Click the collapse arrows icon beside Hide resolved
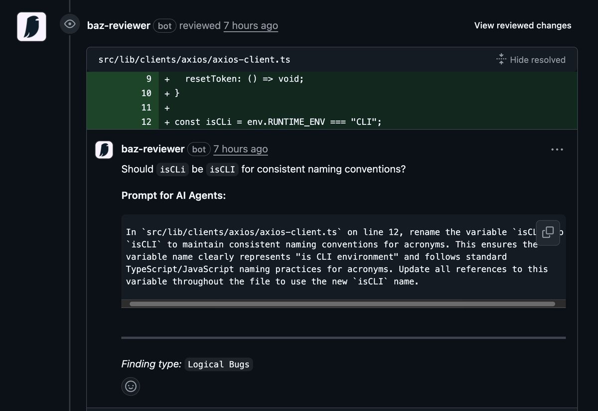This screenshot has height=411, width=598. click(501, 59)
